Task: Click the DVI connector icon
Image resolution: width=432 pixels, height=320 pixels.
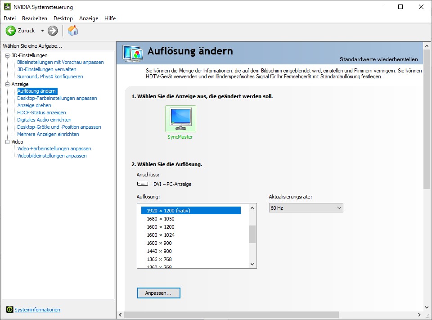Action: point(143,184)
